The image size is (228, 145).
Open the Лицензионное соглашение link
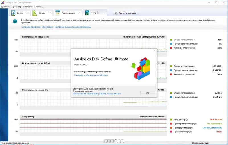coord(85,94)
